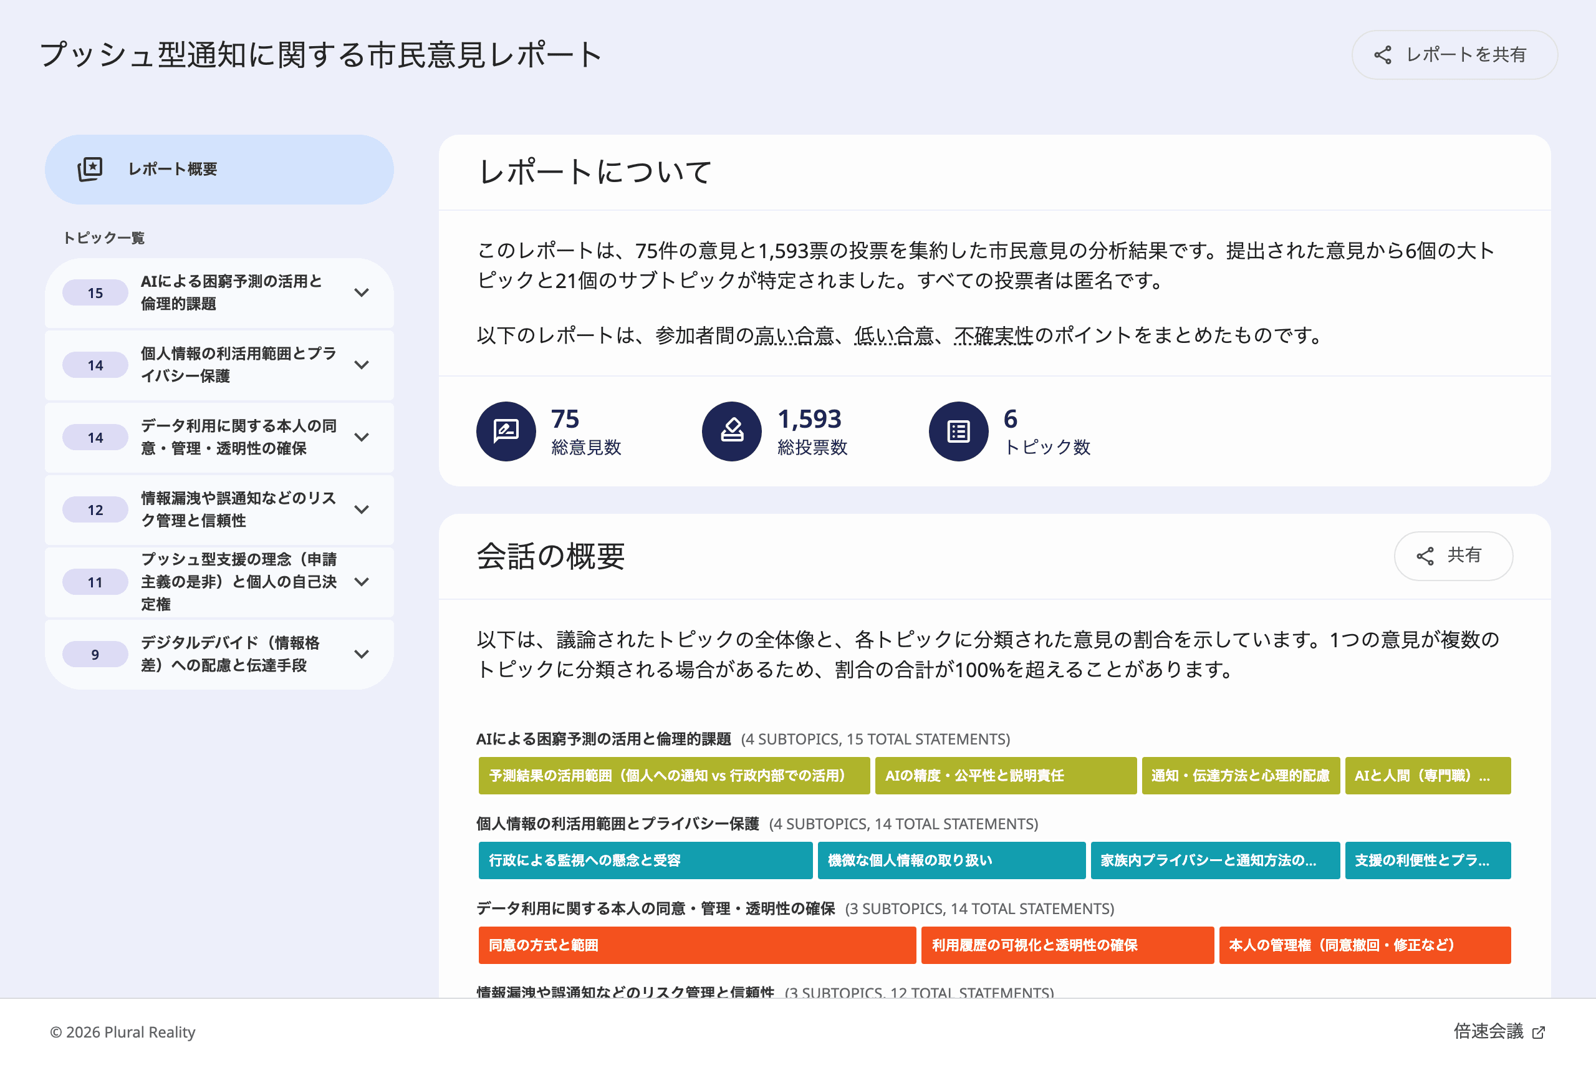Expand 個人情報の利活用範囲とプライバシー保護 chevron
The image size is (1596, 1065).
click(x=362, y=365)
